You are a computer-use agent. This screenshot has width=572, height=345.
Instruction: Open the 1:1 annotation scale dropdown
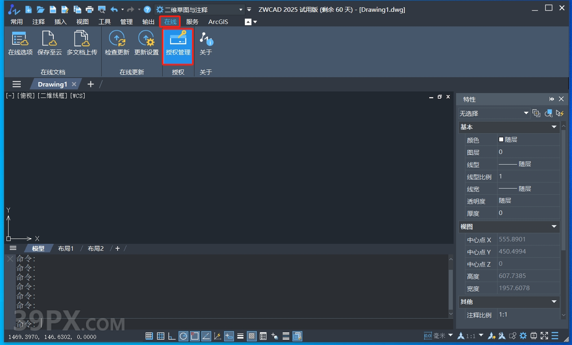pos(481,335)
